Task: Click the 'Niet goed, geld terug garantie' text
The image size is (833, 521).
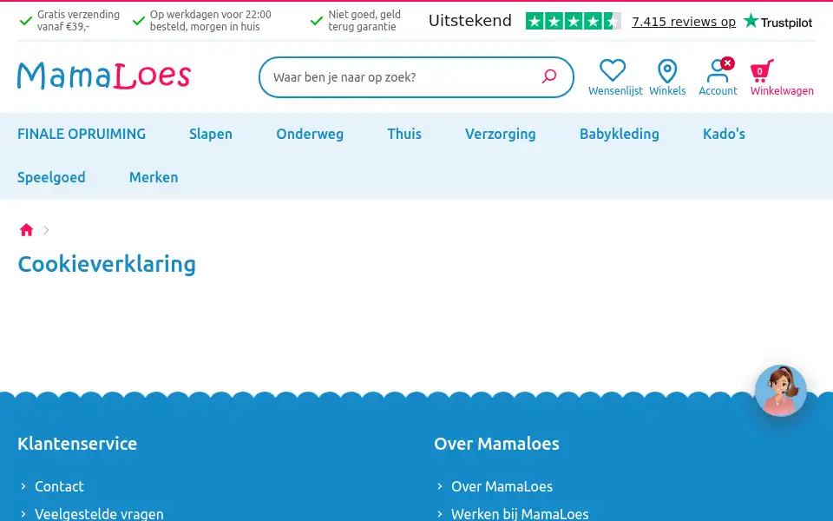Action: [x=364, y=21]
